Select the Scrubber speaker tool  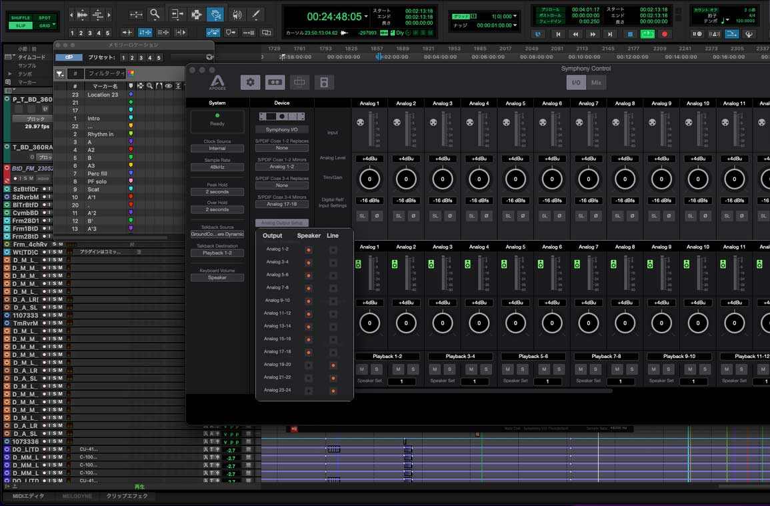coord(237,15)
